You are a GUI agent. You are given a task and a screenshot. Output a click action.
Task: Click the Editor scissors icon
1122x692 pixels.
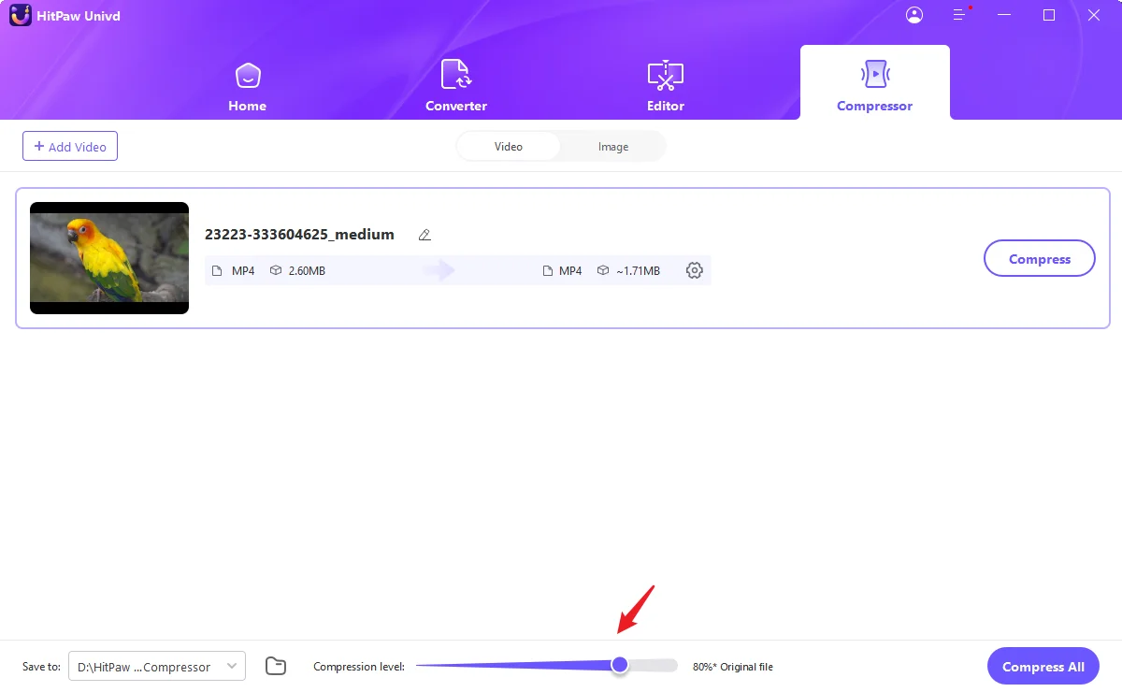(665, 75)
